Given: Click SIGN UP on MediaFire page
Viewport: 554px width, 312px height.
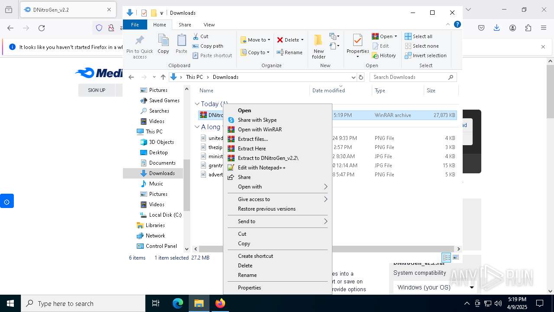Looking at the screenshot, I should click(x=97, y=90).
